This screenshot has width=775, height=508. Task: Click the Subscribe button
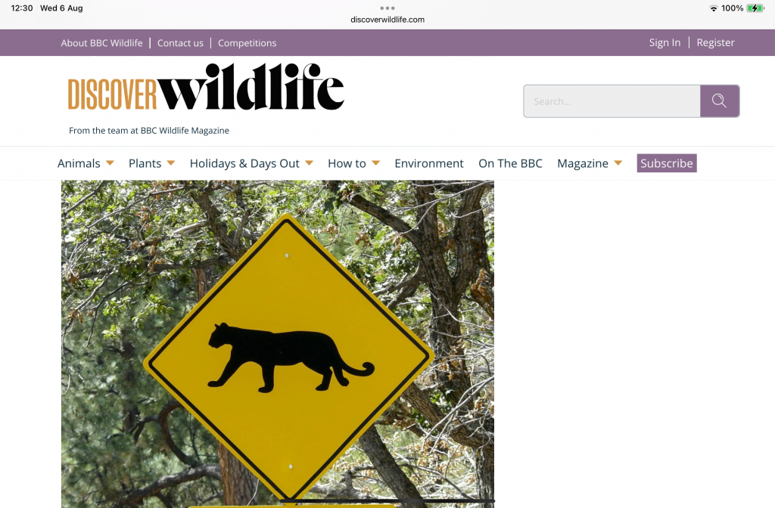click(x=667, y=163)
